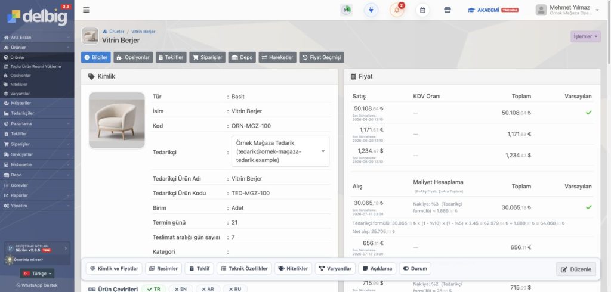Open Sürüm v2.9.5 release notes
Screen dimensions: 611x292
[x=37, y=248]
